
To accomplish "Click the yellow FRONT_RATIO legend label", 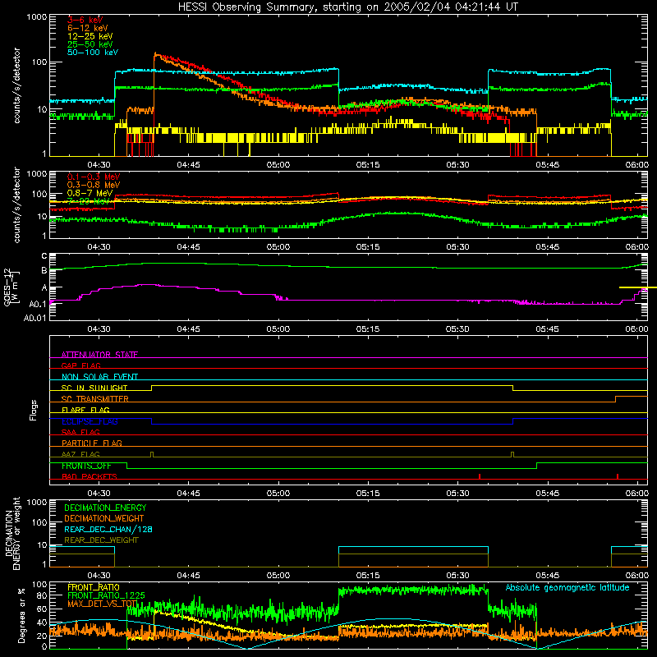I will point(94,587).
